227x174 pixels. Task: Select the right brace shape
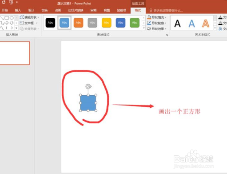click(12, 28)
